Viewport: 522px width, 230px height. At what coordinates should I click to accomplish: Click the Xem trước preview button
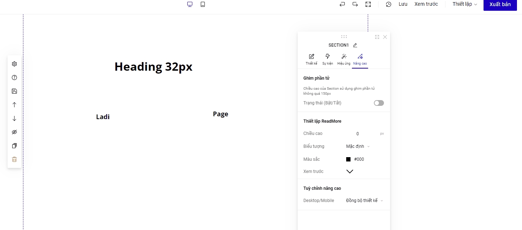coord(426,4)
